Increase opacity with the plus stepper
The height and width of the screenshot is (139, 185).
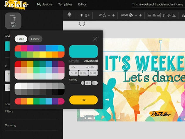pyautogui.click(x=96, y=83)
